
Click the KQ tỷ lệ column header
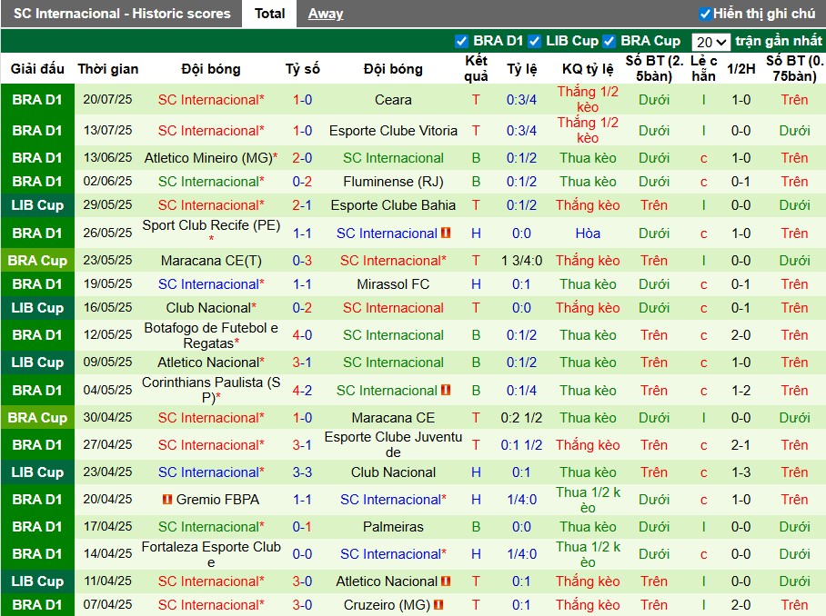click(x=588, y=69)
